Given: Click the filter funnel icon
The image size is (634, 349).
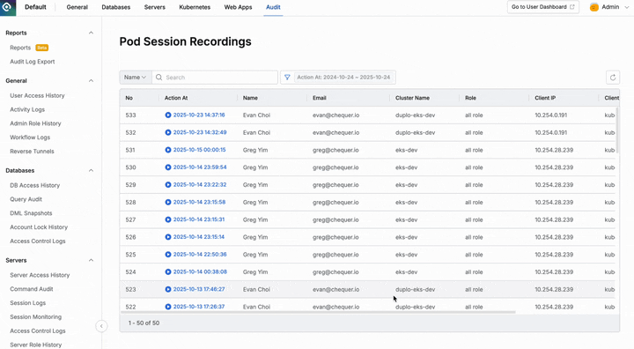Looking at the screenshot, I should pyautogui.click(x=287, y=78).
